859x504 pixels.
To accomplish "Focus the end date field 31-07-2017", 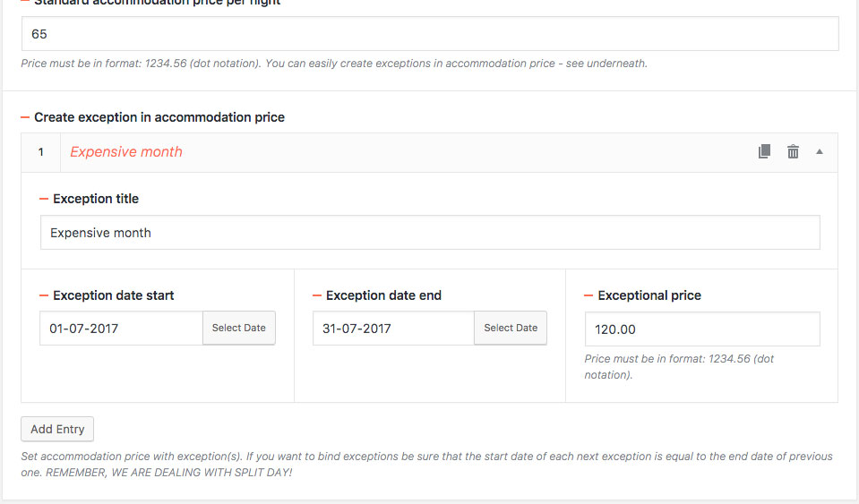I will (x=393, y=329).
